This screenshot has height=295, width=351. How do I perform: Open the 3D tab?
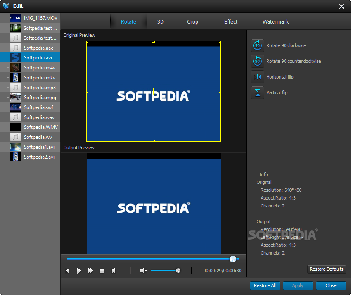160,22
